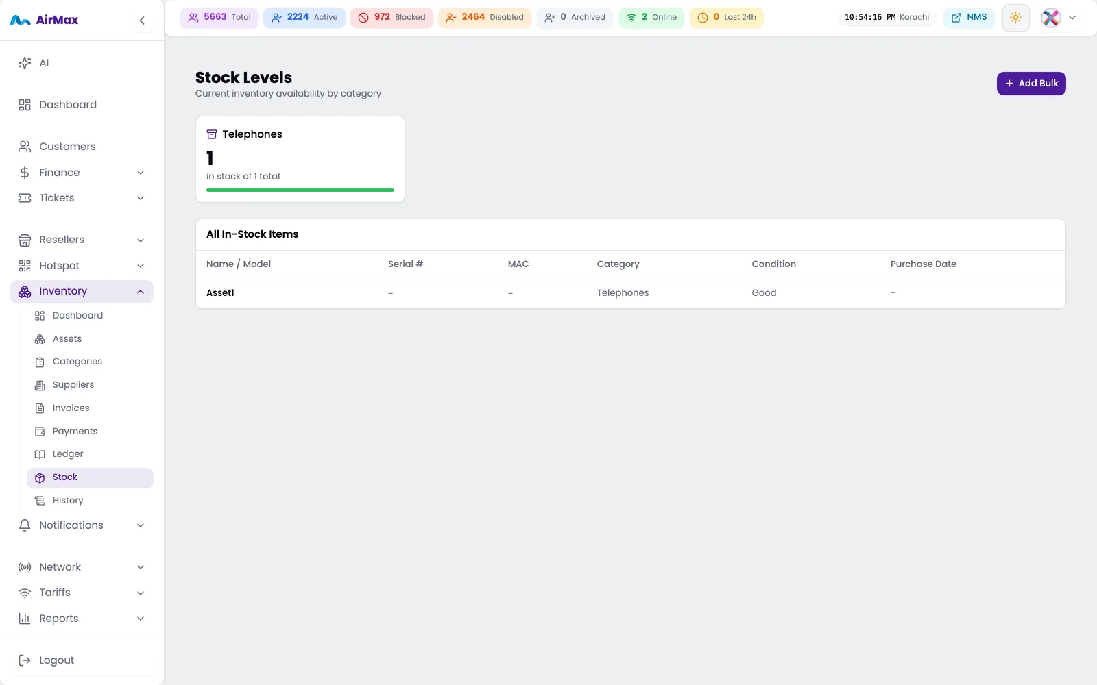This screenshot has width=1097, height=685.
Task: Click the Name / Model column header
Action: click(x=239, y=264)
